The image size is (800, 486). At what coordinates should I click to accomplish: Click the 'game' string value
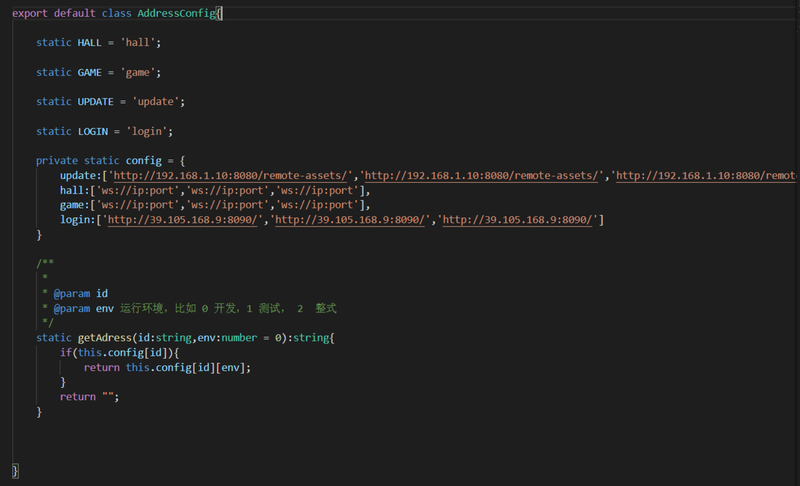(137, 72)
